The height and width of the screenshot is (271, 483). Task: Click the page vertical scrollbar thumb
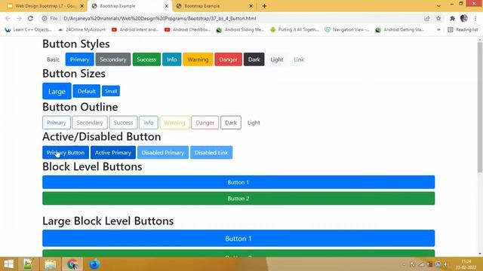pyautogui.click(x=480, y=107)
